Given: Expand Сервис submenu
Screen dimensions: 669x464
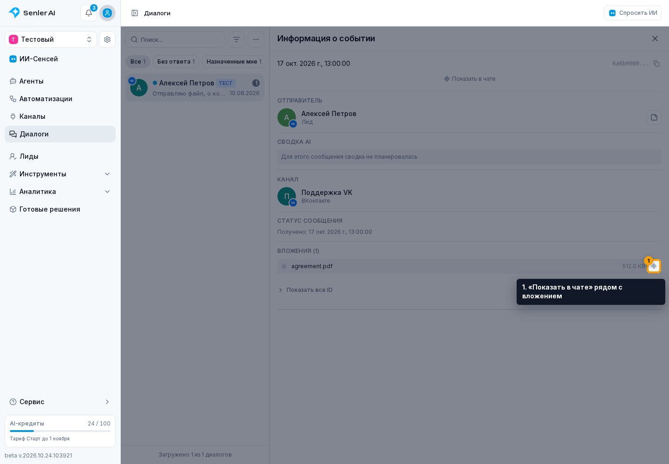Looking at the screenshot, I should (x=60, y=402).
